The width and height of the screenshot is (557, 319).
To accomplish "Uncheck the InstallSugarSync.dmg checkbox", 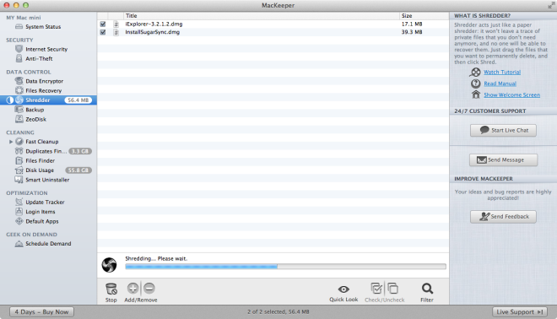I will coord(103,32).
